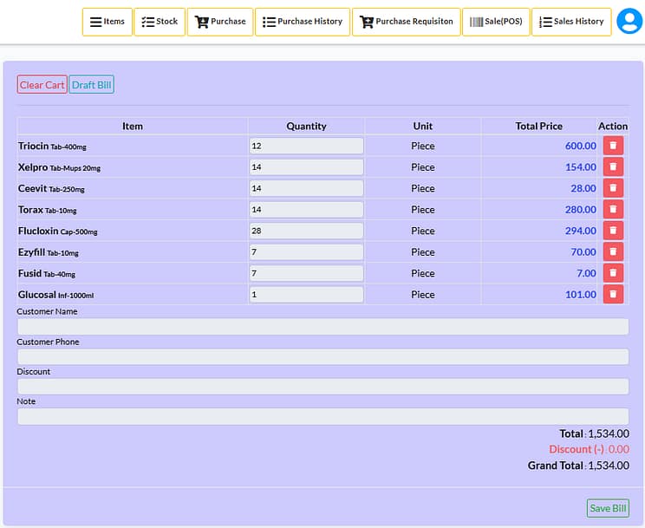This screenshot has height=528, width=645.
Task: Delete the Triocin row from cart
Action: [613, 146]
